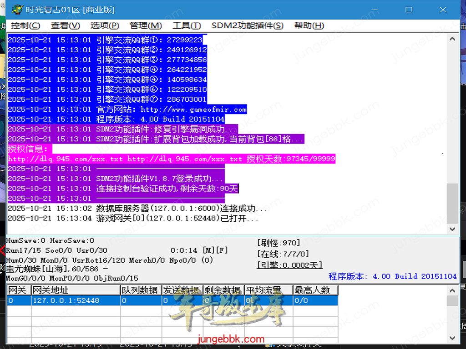Click the log panel's scroll-up arrow
Image resolution: width=466 pixels, height=349 pixels.
[452, 39]
